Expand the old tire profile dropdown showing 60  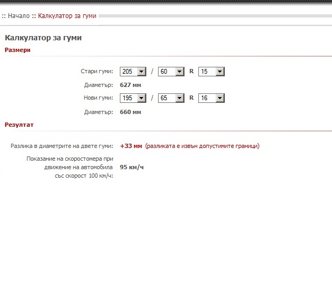pos(171,72)
